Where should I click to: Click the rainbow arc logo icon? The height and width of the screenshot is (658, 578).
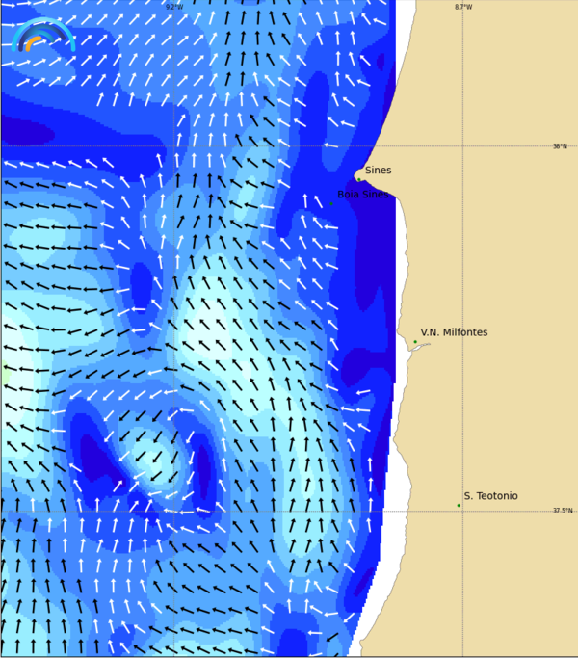point(43,36)
